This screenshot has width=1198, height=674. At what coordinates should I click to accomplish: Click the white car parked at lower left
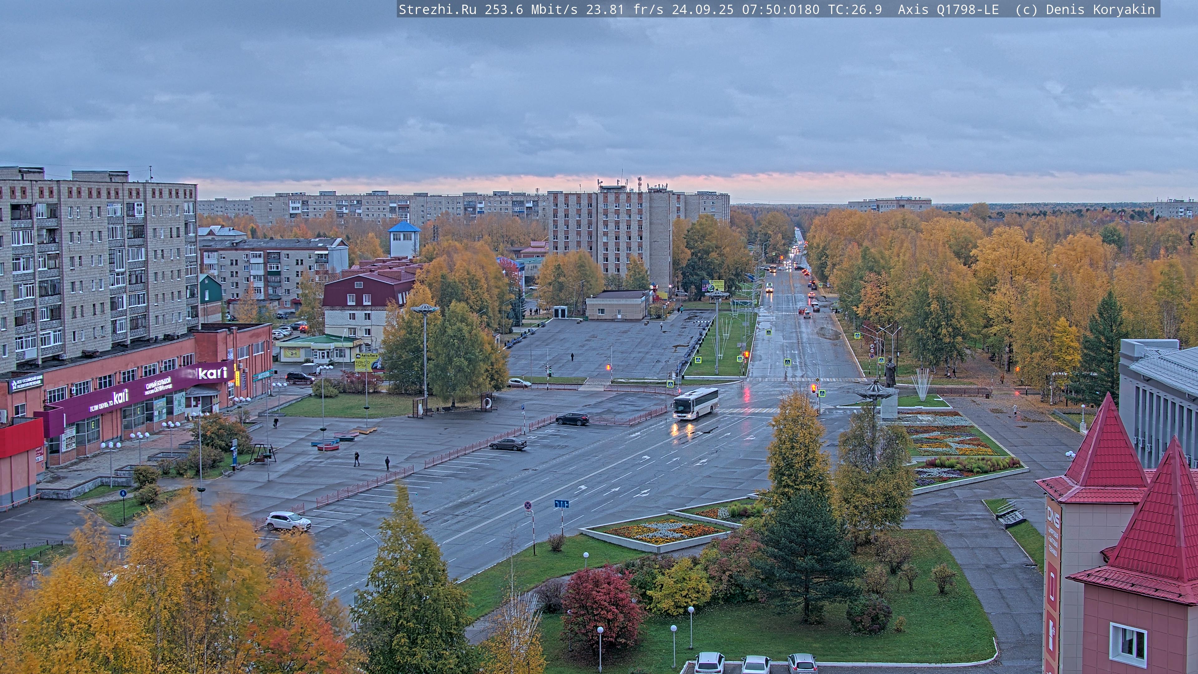tap(288, 521)
